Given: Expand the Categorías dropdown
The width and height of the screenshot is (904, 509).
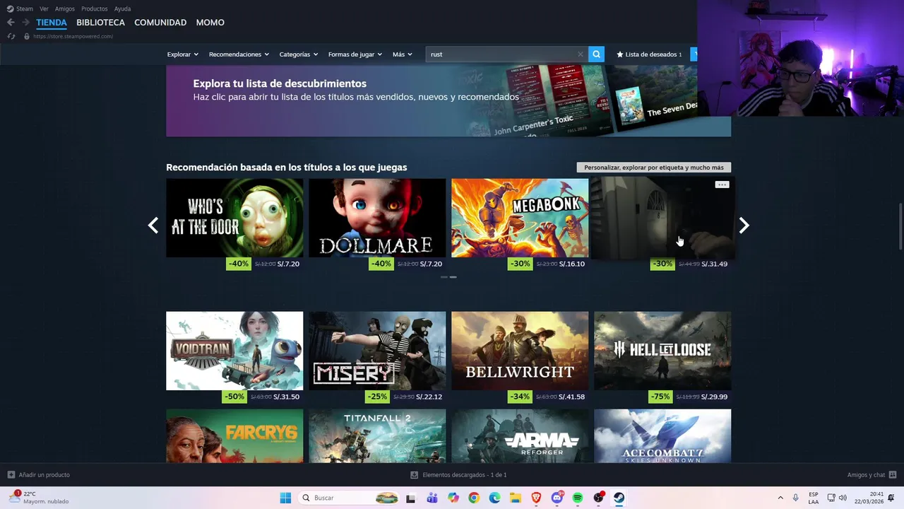Looking at the screenshot, I should point(299,54).
